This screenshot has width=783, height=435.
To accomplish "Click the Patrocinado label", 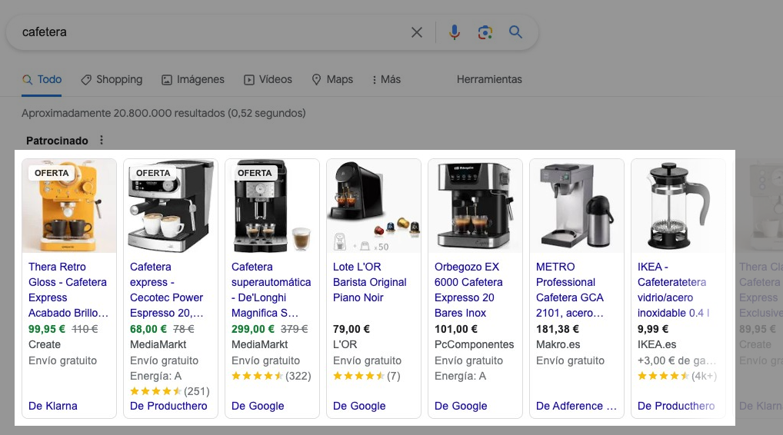I will (57, 141).
